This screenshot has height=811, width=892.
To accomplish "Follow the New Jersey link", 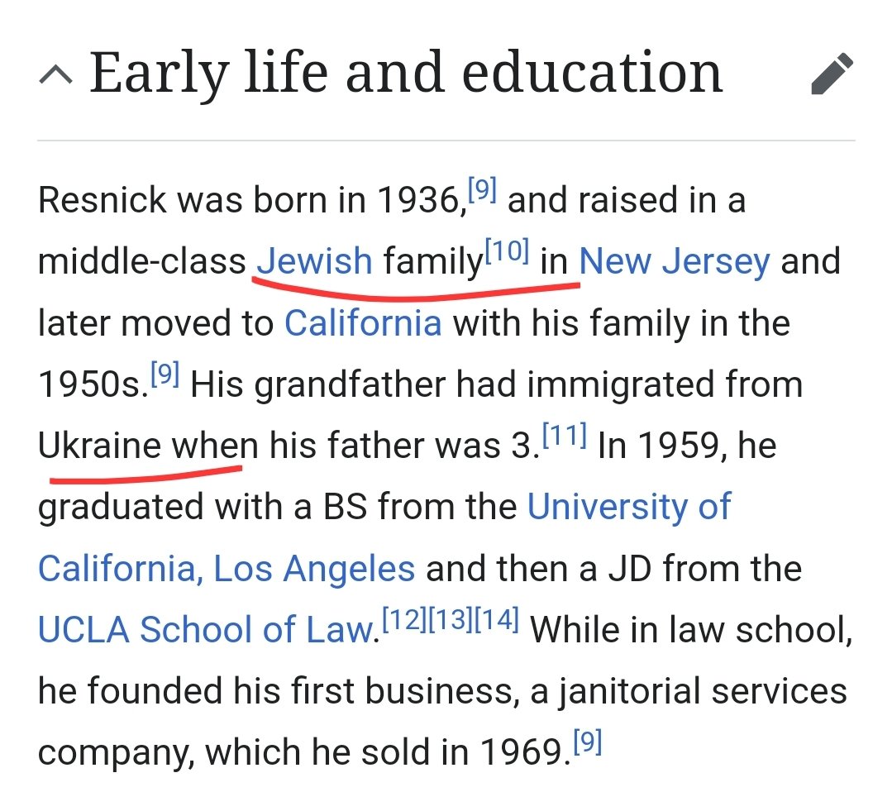I will 674,261.
